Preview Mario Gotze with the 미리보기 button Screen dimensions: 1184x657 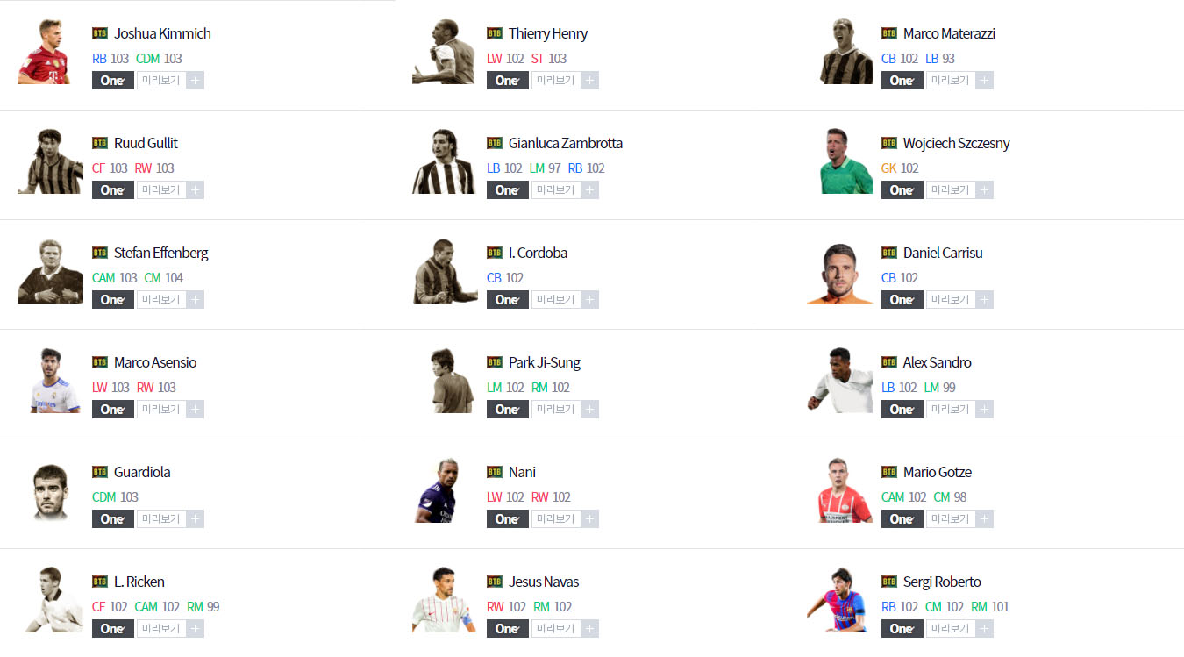click(951, 519)
